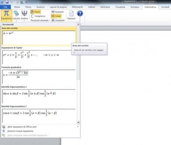Switch to the Acrobat tab
The width and height of the screenshot is (171, 145).
click(165, 7)
